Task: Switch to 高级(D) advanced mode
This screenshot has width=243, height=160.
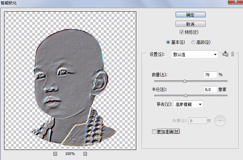Action: (x=193, y=42)
